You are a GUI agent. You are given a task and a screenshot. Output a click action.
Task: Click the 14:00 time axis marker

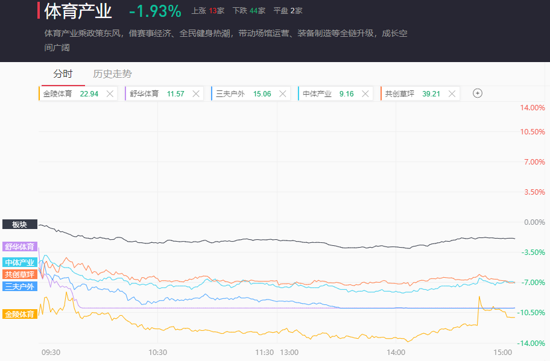click(396, 353)
